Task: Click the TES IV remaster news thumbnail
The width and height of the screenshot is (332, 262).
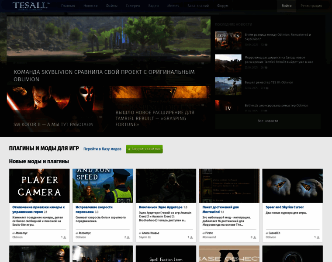Action: coord(228,86)
